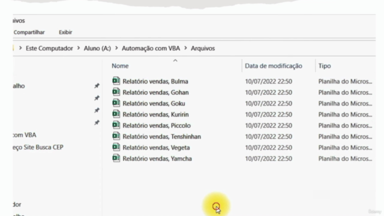The image size is (384, 216).
Task: Click the Tipo cell of Yamcha's file
Action: [345, 158]
